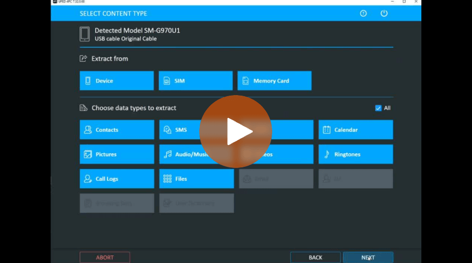The image size is (472, 263).
Task: Select Memory Card extraction source
Action: [274, 81]
